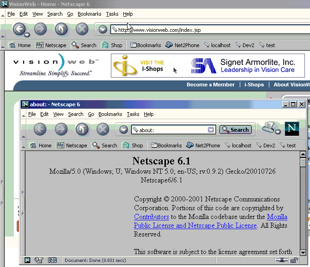Open Mail from the status bar icon
The image size is (310, 267).
coord(39,261)
